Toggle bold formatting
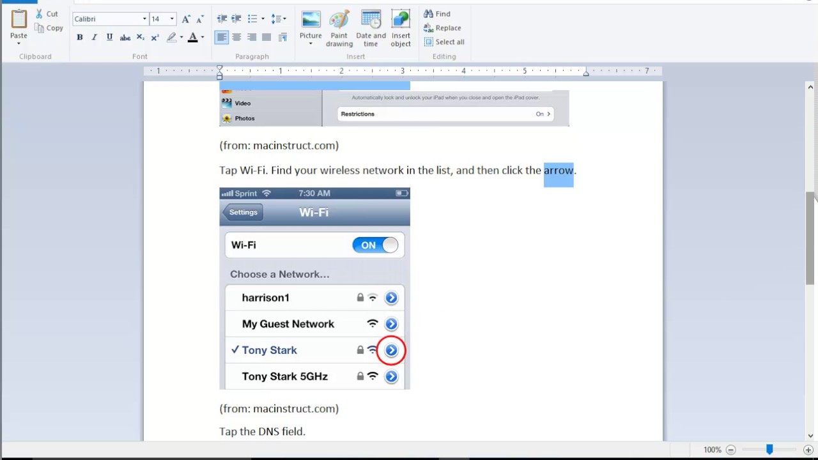The height and width of the screenshot is (460, 818). 80,38
